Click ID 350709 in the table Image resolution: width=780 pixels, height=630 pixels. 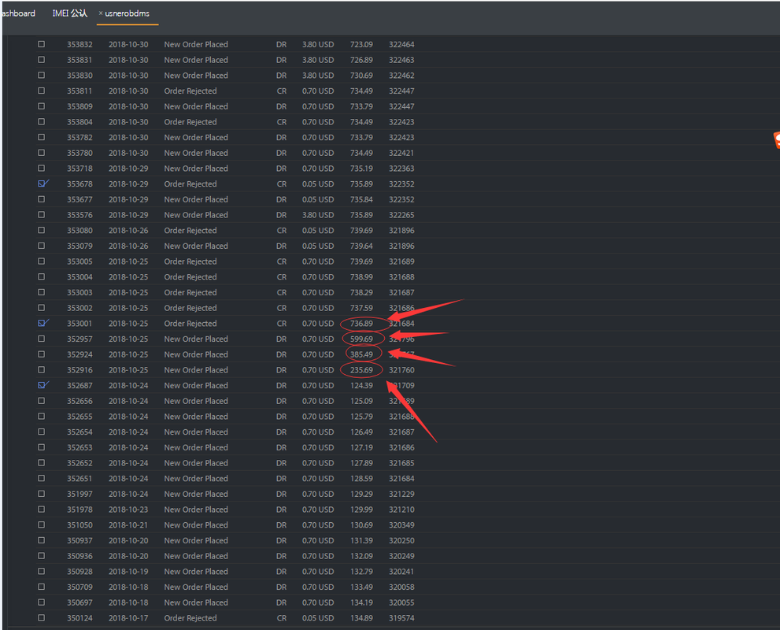tap(79, 587)
